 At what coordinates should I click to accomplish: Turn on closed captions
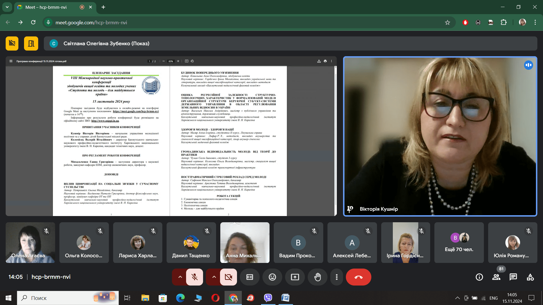click(249, 277)
